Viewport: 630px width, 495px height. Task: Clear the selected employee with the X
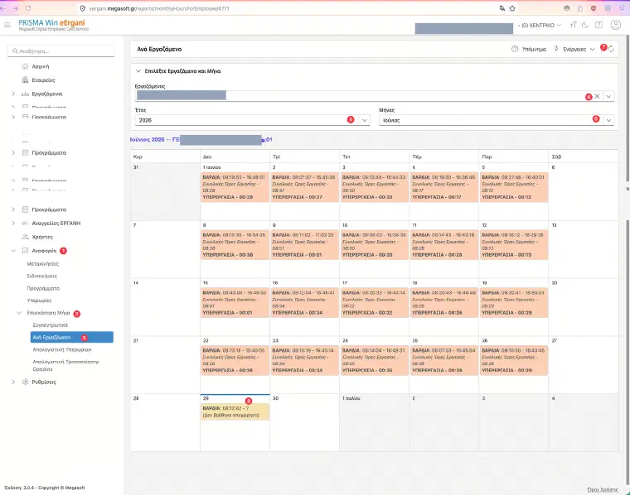pyautogui.click(x=597, y=96)
